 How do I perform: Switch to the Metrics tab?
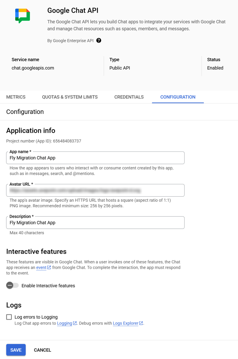coord(16,97)
